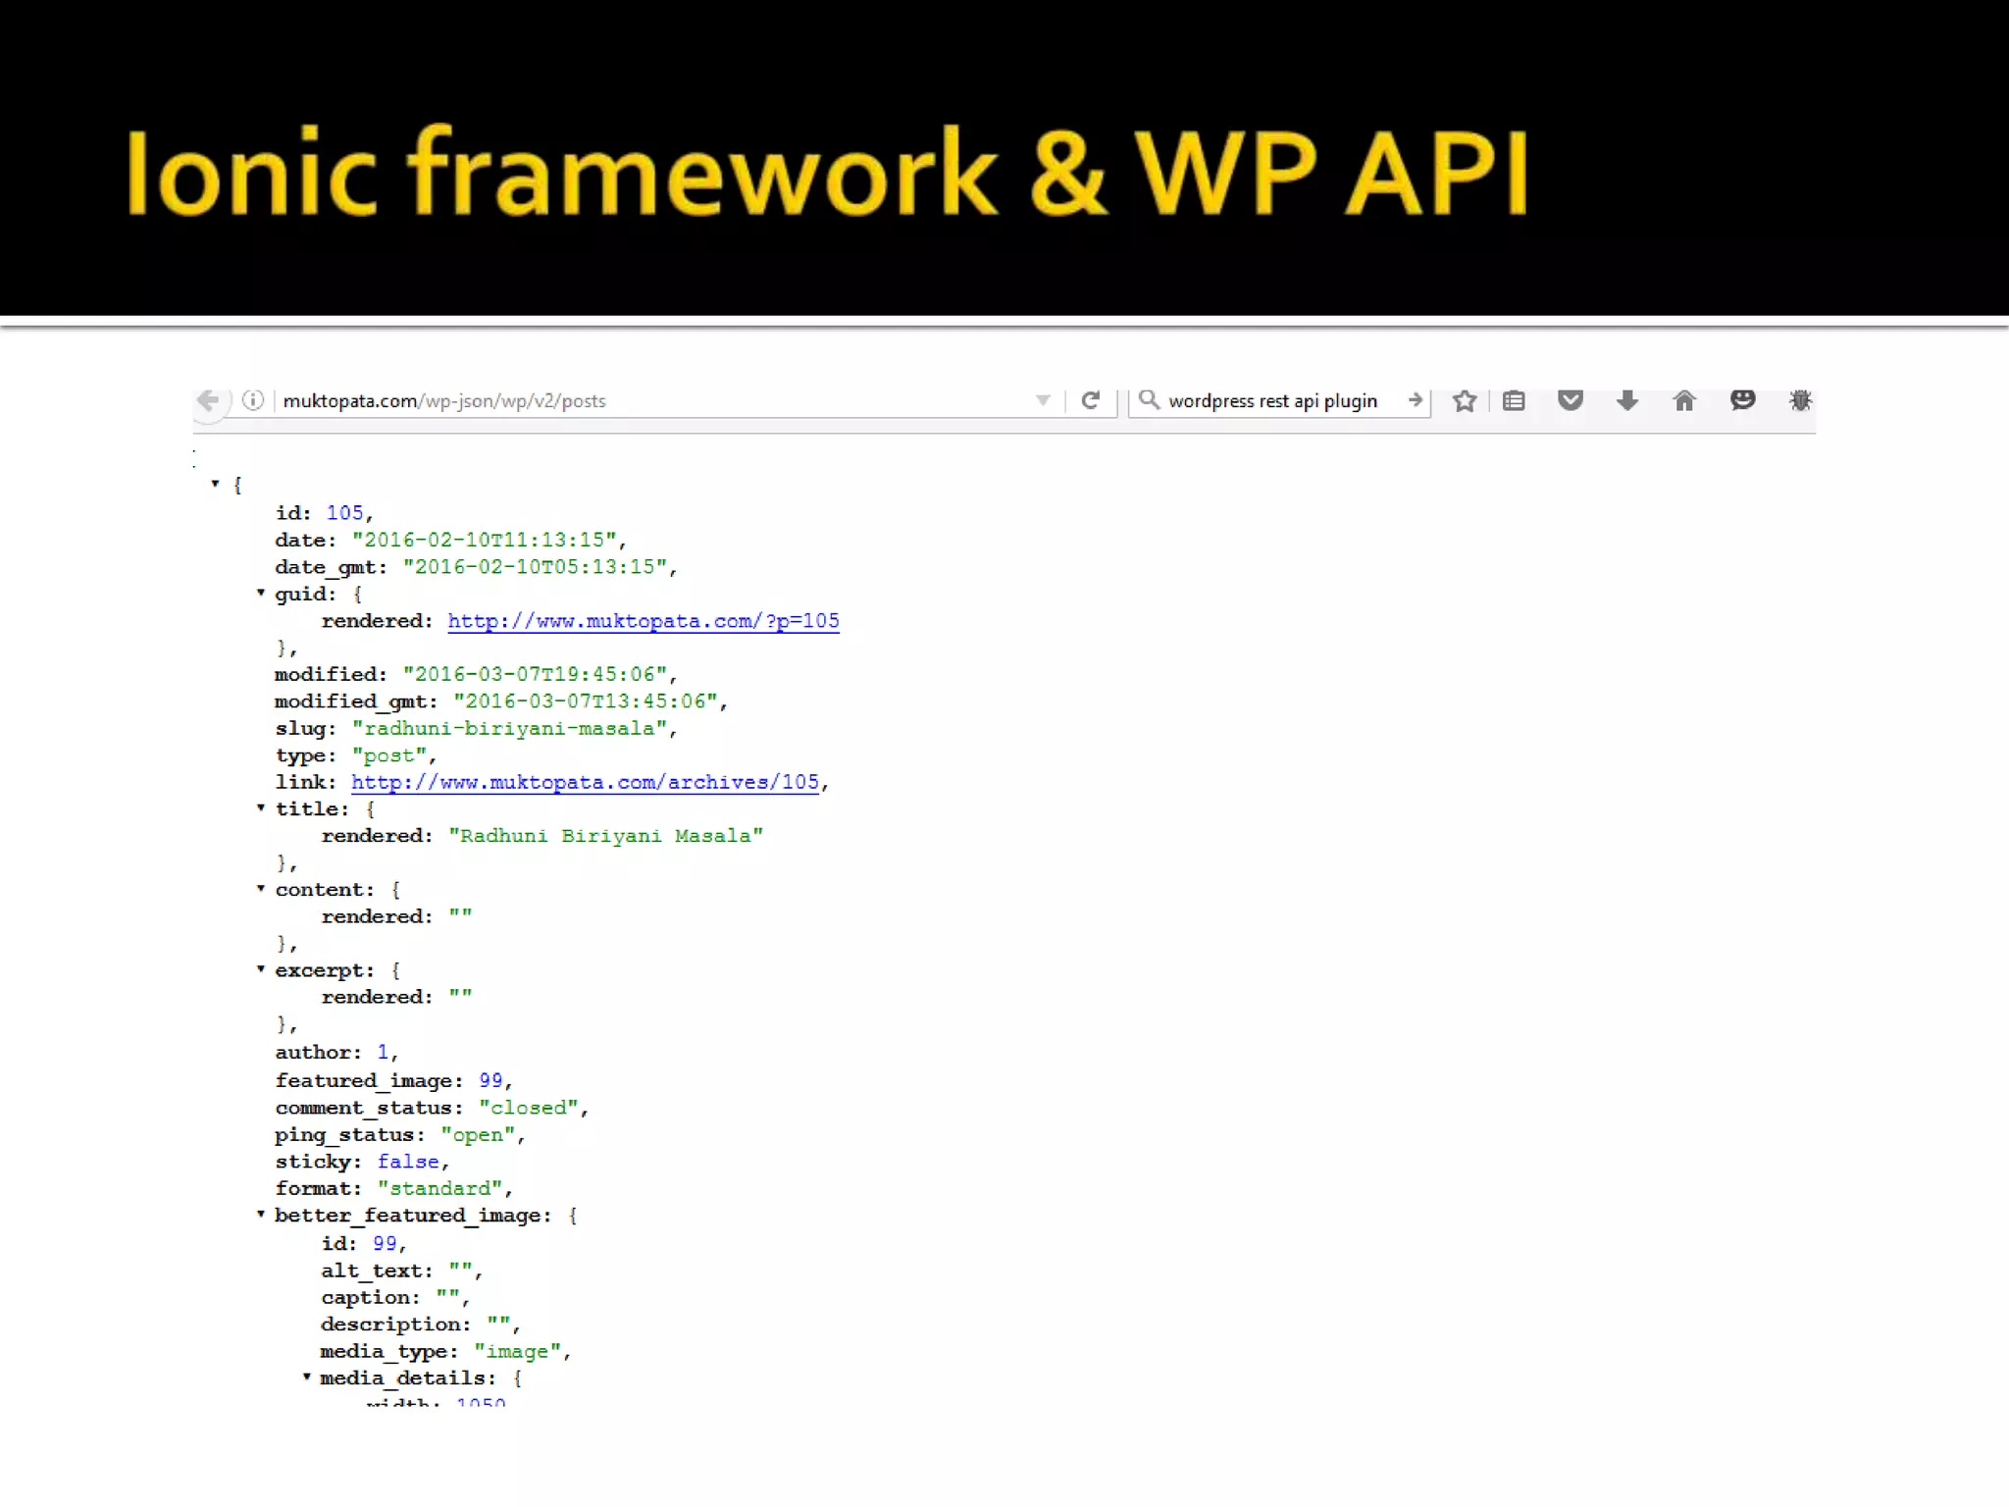
Task: Click the type value "post"
Action: [389, 755]
